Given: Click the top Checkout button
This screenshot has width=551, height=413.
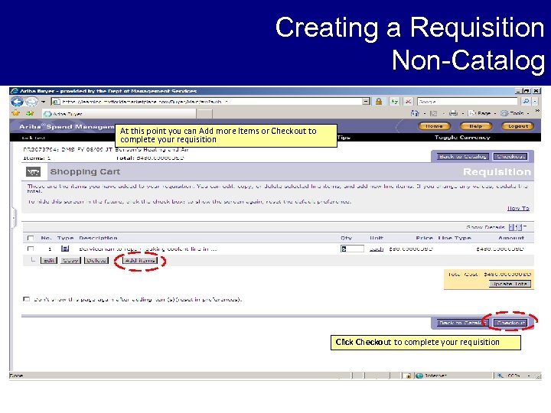Looking at the screenshot, I should [510, 157].
